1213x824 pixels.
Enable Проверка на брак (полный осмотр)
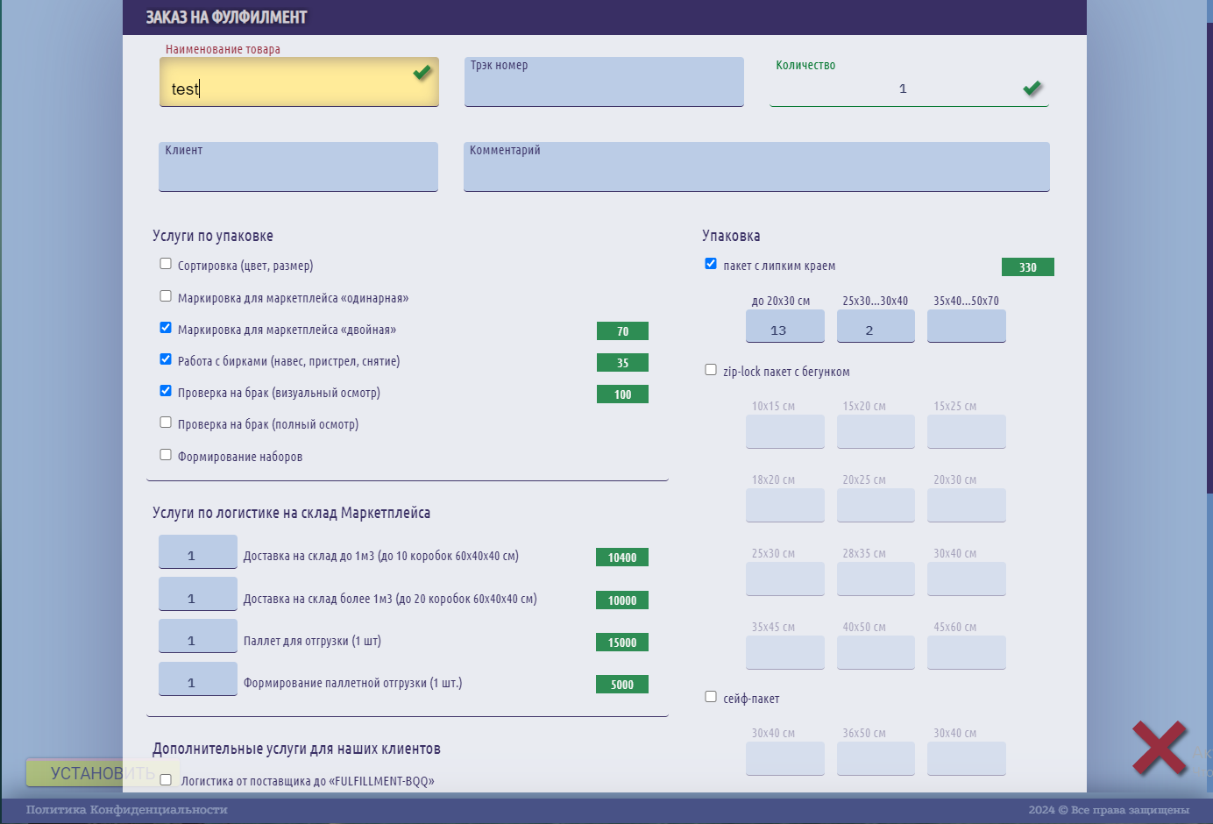coord(166,423)
